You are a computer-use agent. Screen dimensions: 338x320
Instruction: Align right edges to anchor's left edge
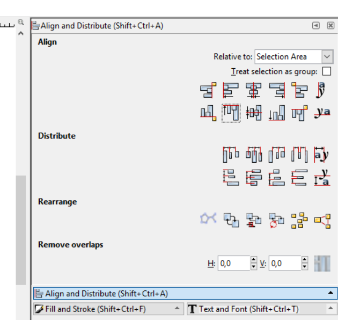(x=208, y=90)
